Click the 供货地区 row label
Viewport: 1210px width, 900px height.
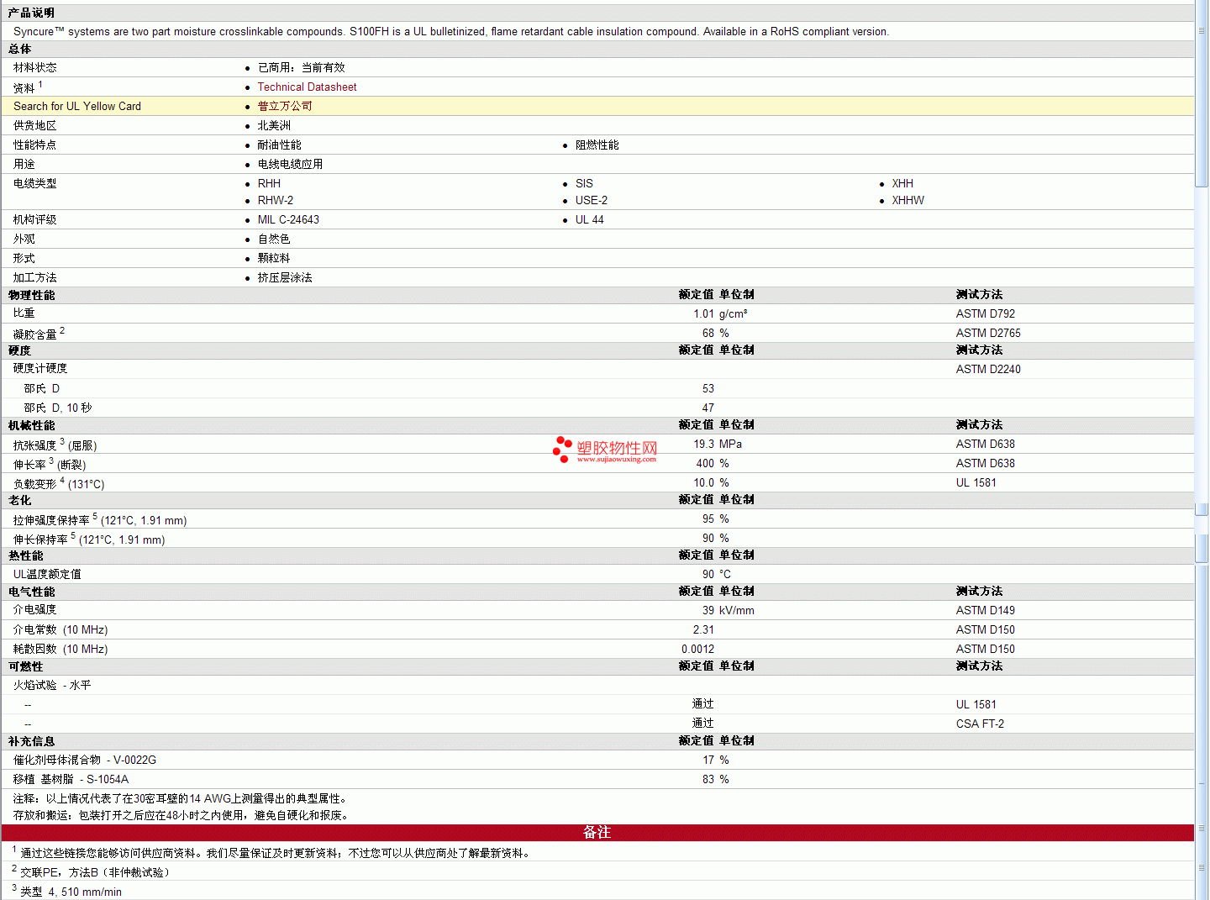[x=35, y=125]
